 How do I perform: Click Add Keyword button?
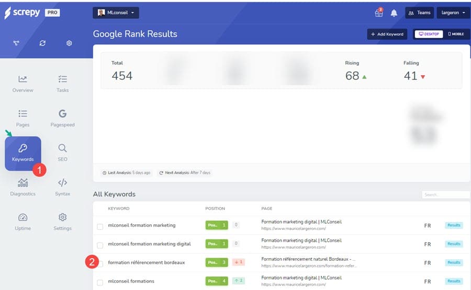[x=387, y=34]
